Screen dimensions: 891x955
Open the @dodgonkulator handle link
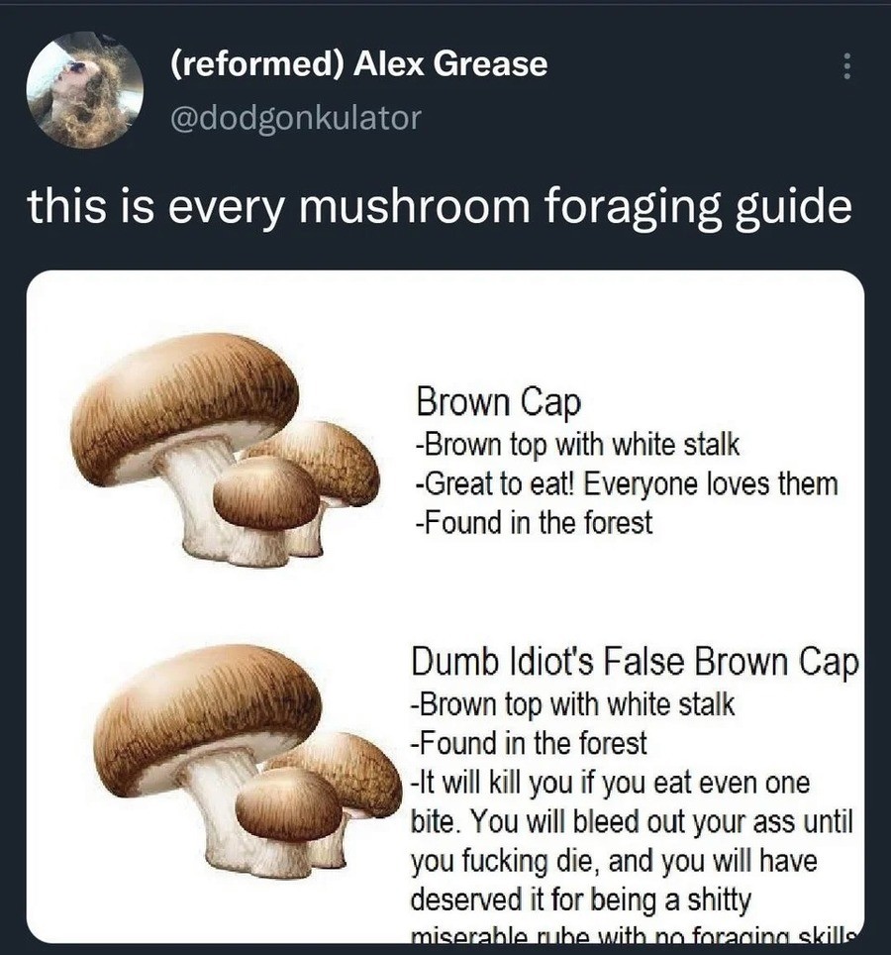296,118
